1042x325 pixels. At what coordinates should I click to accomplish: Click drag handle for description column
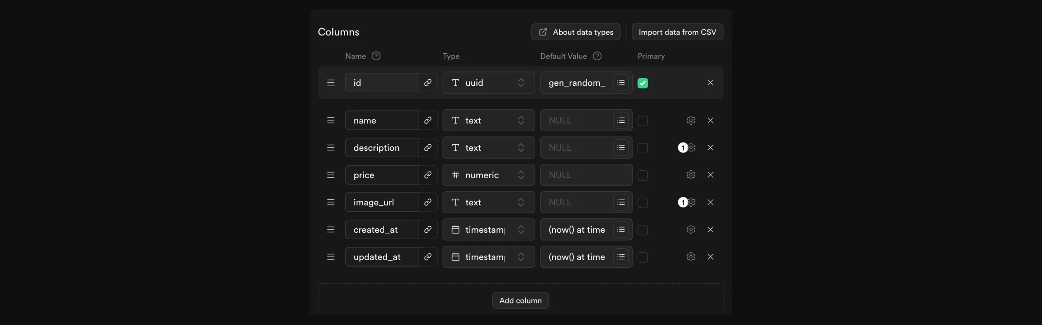tap(331, 148)
